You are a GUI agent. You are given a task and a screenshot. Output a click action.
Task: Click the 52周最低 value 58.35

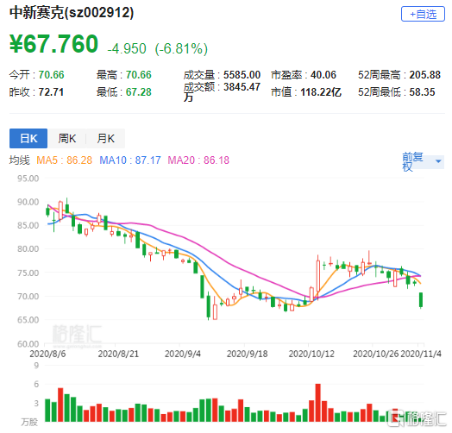[x=422, y=92]
